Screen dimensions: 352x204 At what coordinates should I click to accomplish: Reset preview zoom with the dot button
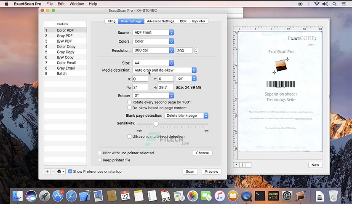(x=236, y=165)
